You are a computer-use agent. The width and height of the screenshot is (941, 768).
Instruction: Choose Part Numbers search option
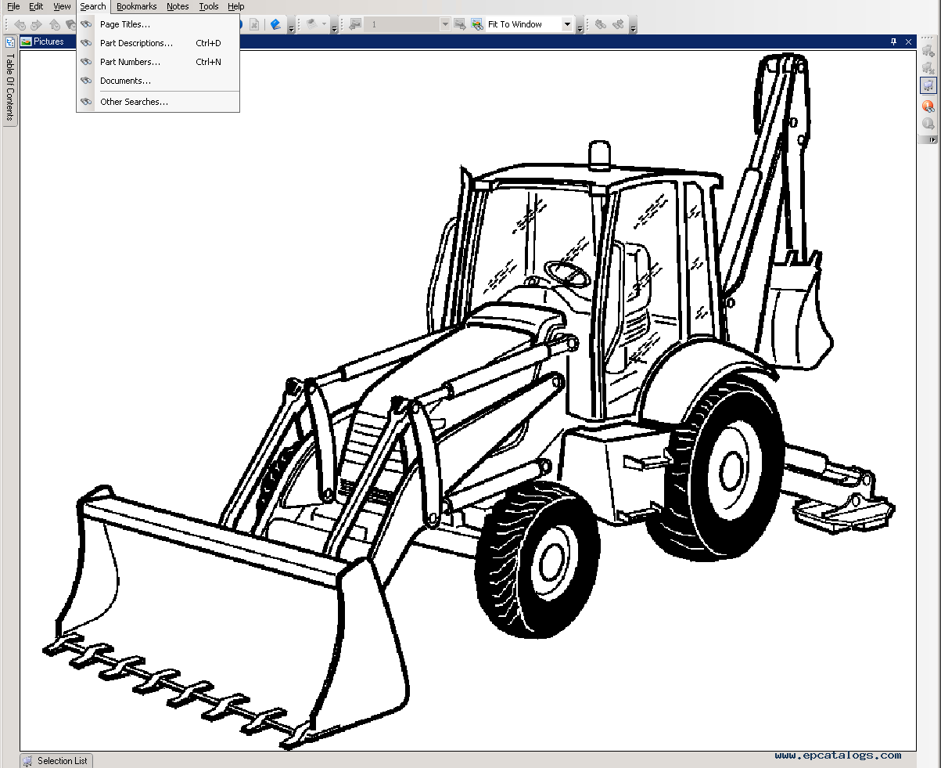tap(158, 62)
